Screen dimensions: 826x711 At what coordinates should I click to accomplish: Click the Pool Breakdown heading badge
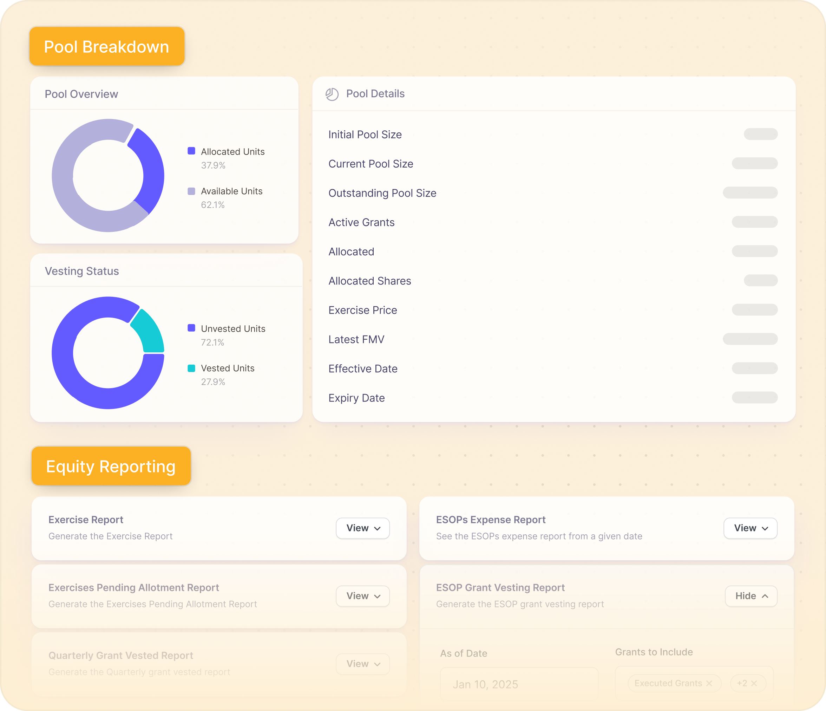tap(107, 47)
